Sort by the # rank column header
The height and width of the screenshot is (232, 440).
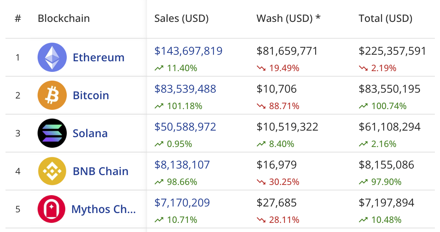pos(18,19)
